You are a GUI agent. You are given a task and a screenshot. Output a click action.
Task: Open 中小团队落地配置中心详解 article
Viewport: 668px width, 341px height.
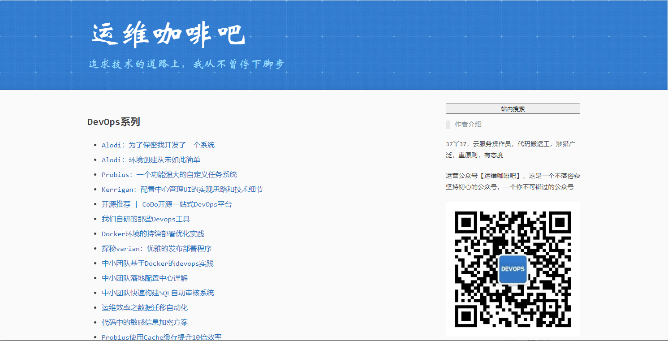coord(145,278)
